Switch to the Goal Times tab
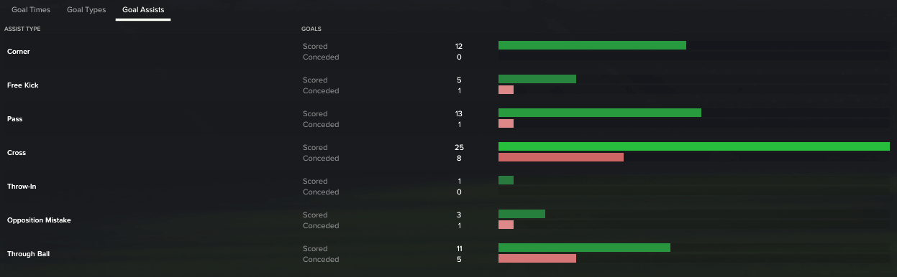Viewport: 897px width, 277px height. coord(31,10)
